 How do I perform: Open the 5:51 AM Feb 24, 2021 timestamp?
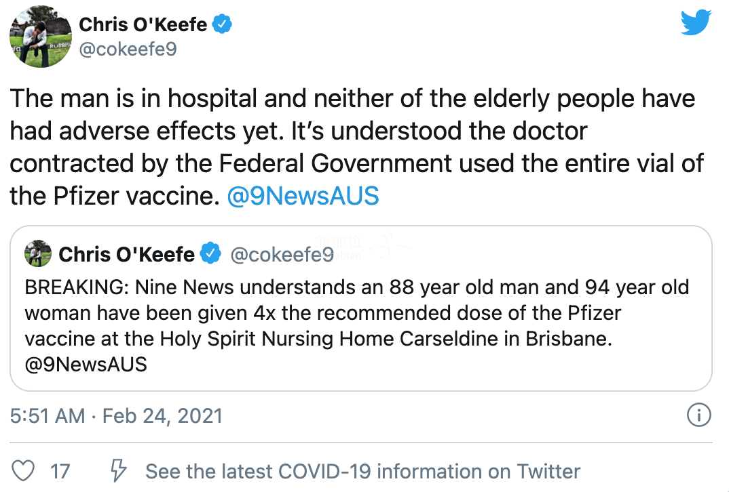click(116, 416)
